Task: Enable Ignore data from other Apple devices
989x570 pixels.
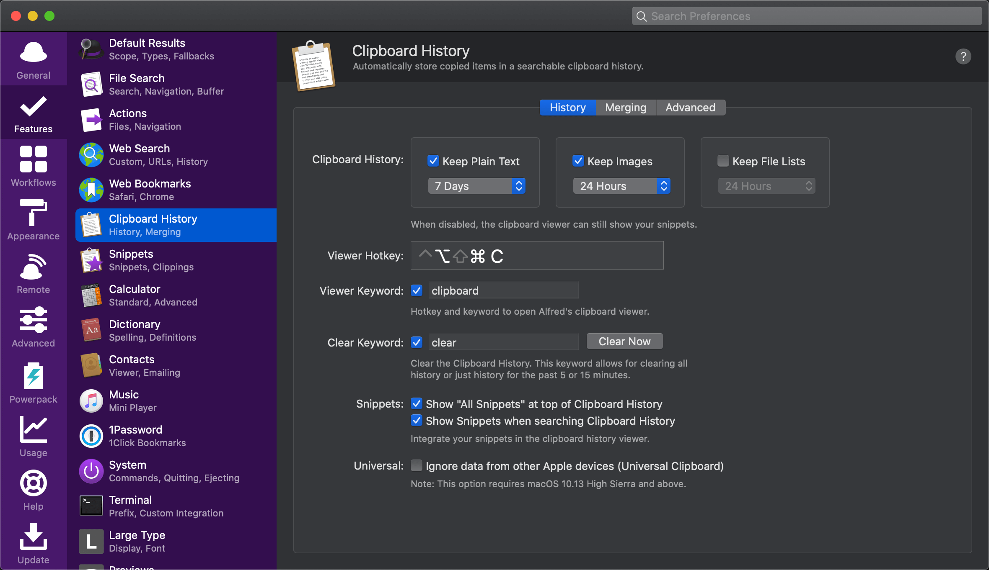Action: click(x=417, y=466)
